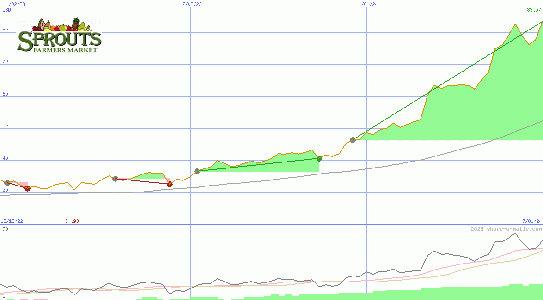Click the 50 price axis label

pos(6,126)
